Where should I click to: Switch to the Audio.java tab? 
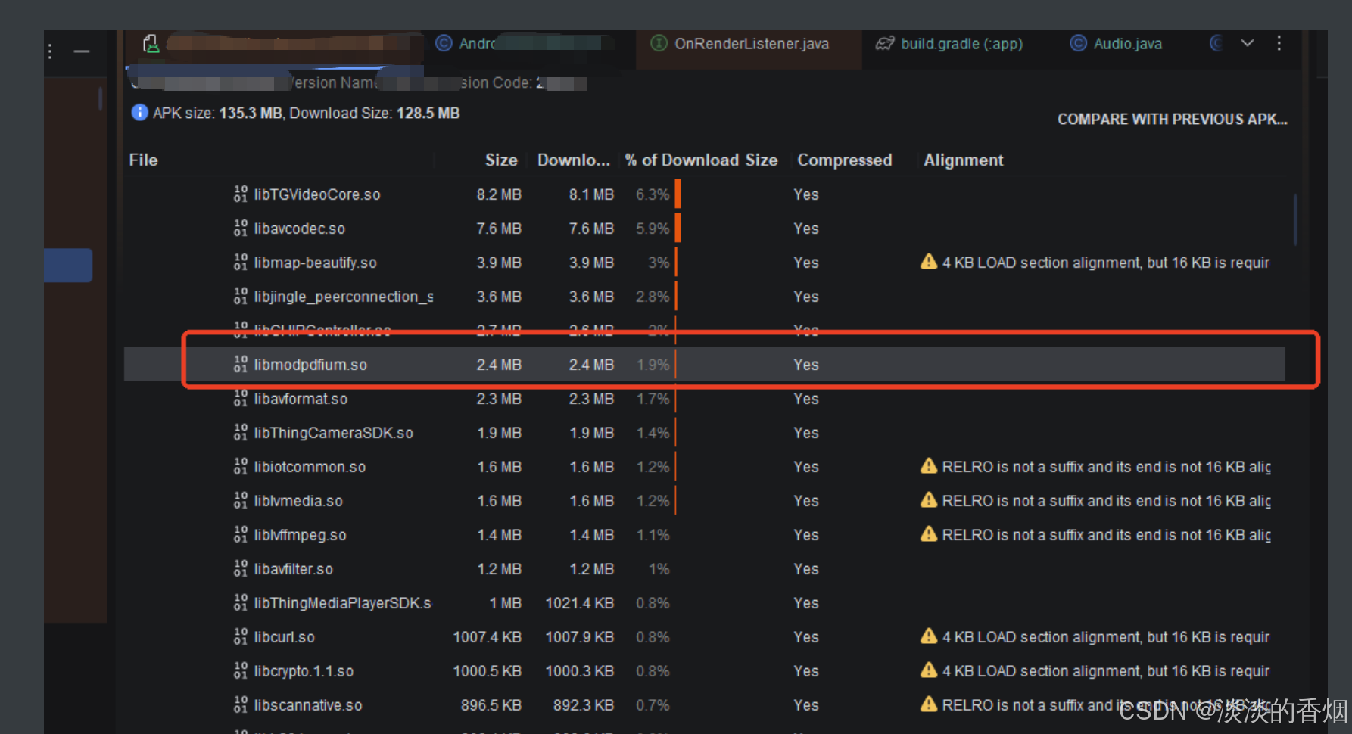tap(1116, 44)
